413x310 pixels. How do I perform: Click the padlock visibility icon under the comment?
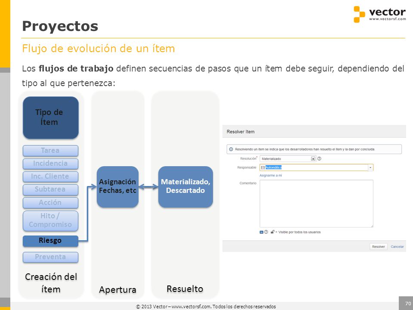click(x=273, y=232)
